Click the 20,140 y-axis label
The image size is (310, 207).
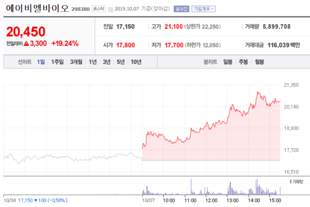click(291, 107)
